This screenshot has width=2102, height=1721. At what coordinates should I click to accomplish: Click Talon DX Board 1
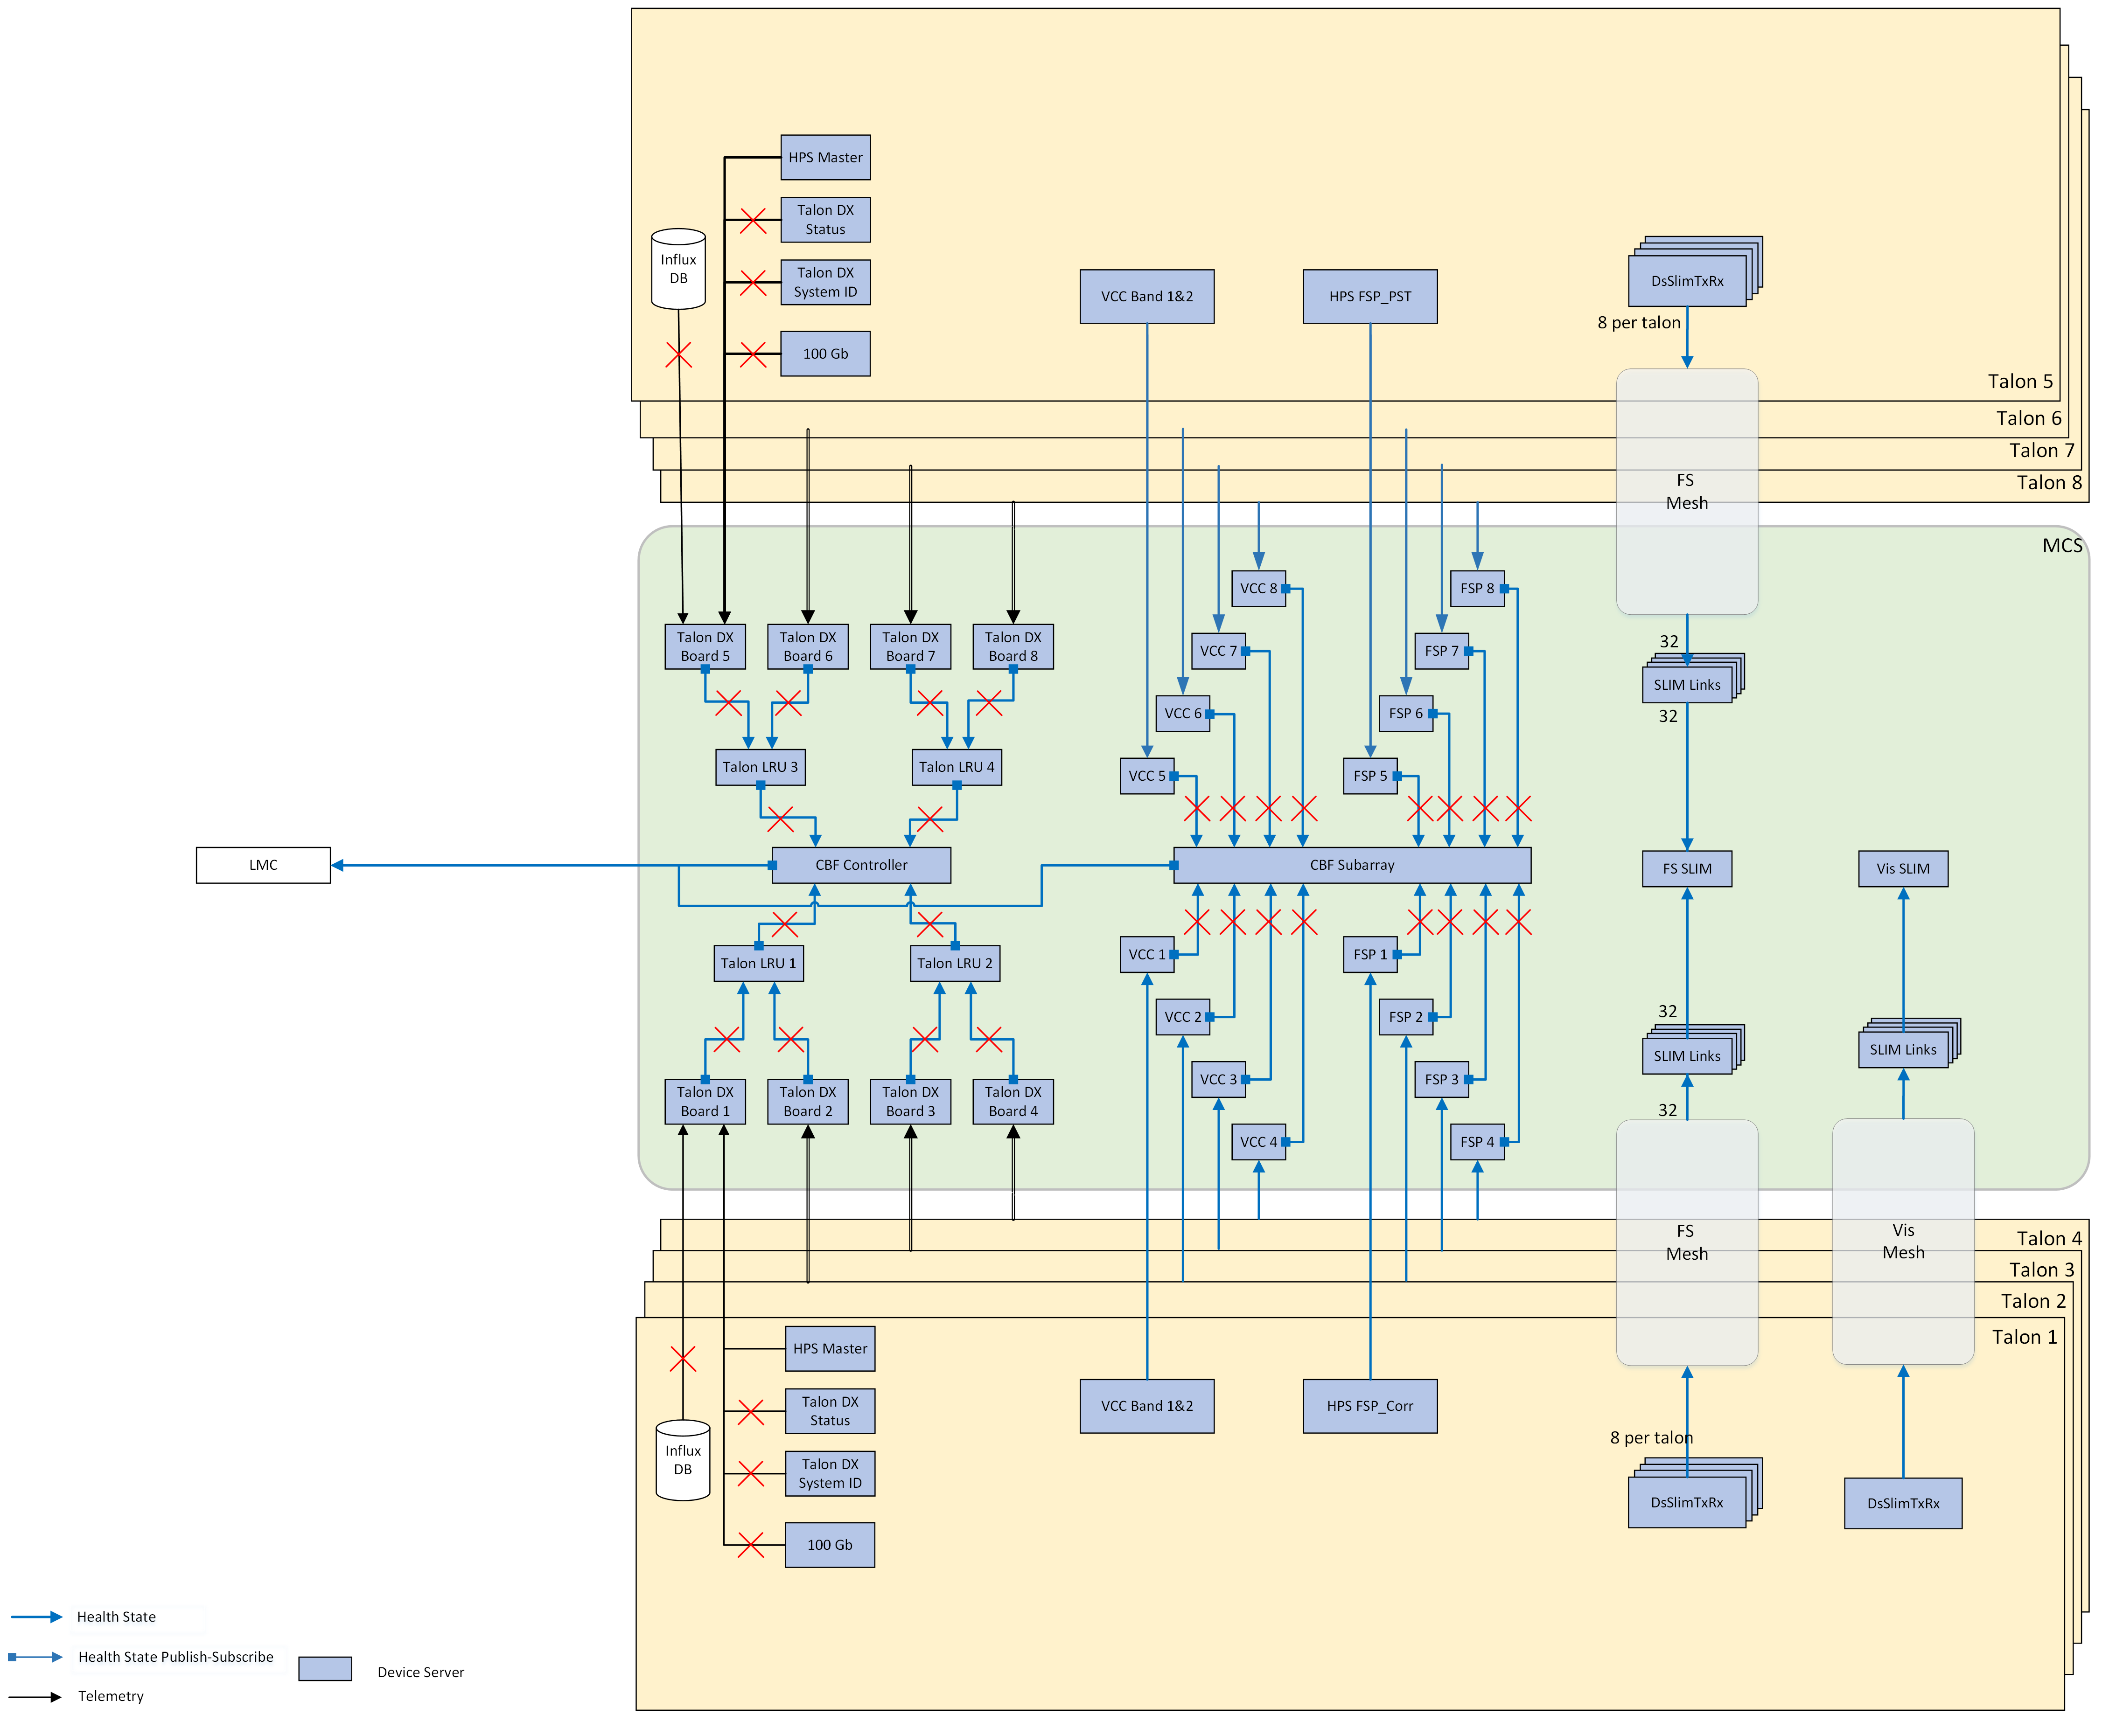click(705, 1102)
